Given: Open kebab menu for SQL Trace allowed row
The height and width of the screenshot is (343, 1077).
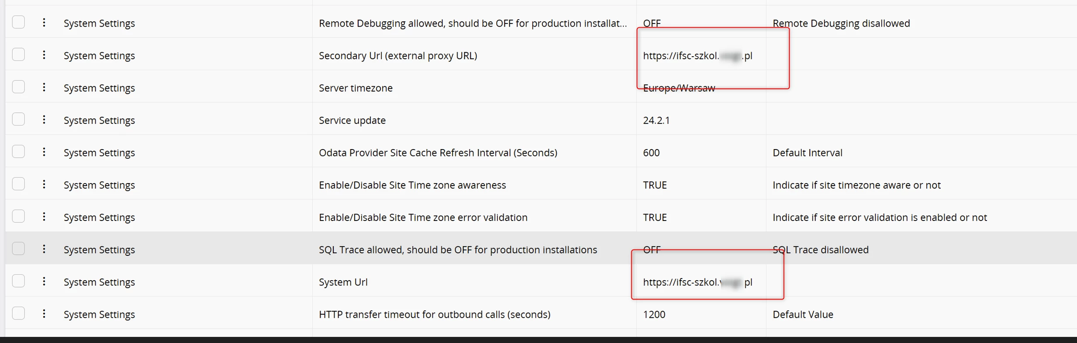Looking at the screenshot, I should (44, 249).
